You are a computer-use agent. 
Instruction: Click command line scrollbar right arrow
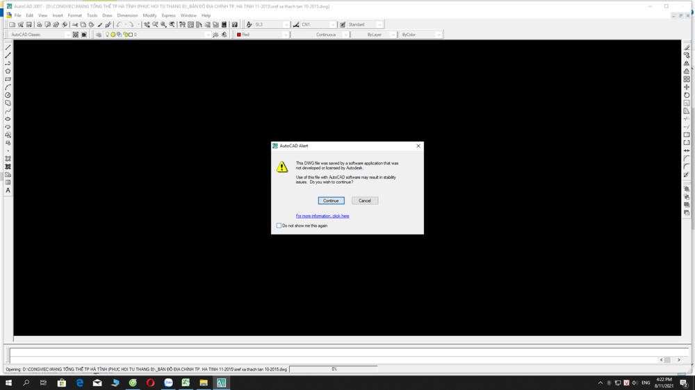(678, 360)
